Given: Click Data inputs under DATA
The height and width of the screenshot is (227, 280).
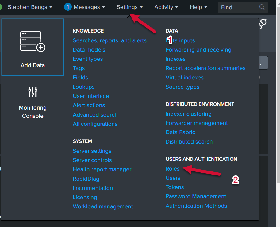Looking at the screenshot, I should point(180,40).
